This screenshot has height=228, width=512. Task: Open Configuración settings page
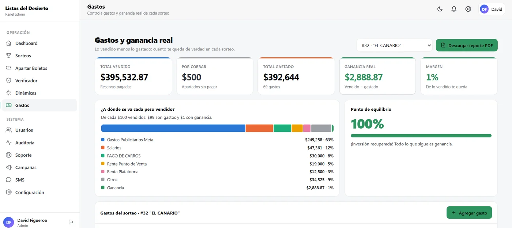pos(39,192)
